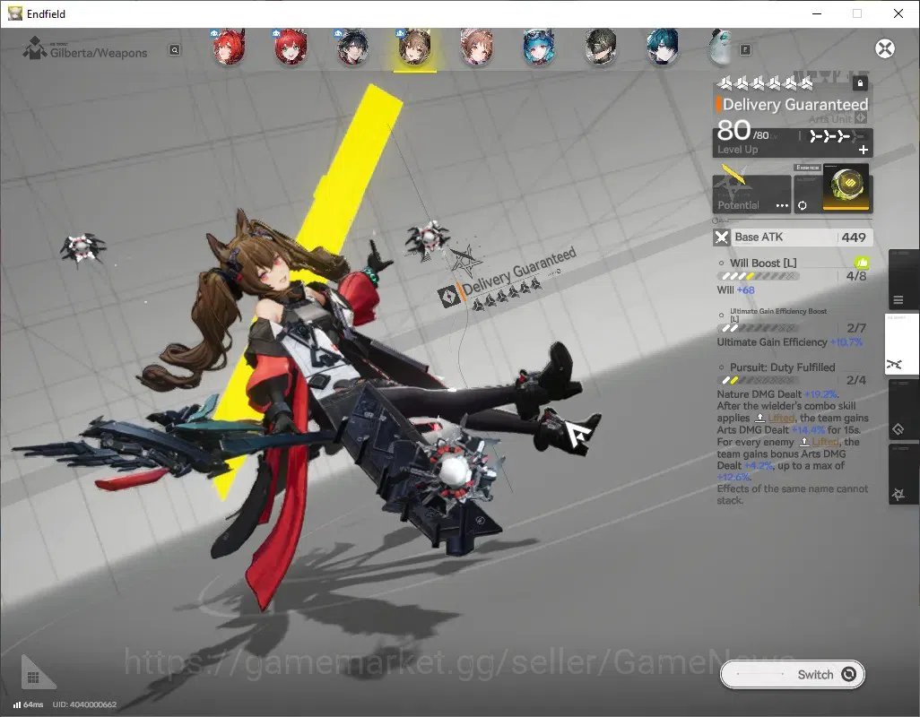The width and height of the screenshot is (920, 717).
Task: Close the weapons screen with the round X
Action: (x=885, y=48)
